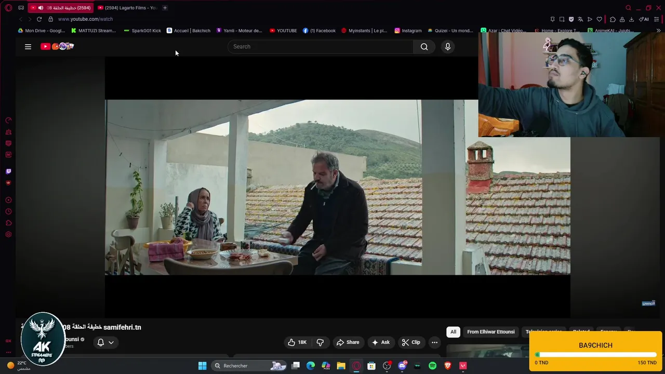The height and width of the screenshot is (374, 665).
Task: Open the Myinstants bookmark
Action: tap(364, 31)
